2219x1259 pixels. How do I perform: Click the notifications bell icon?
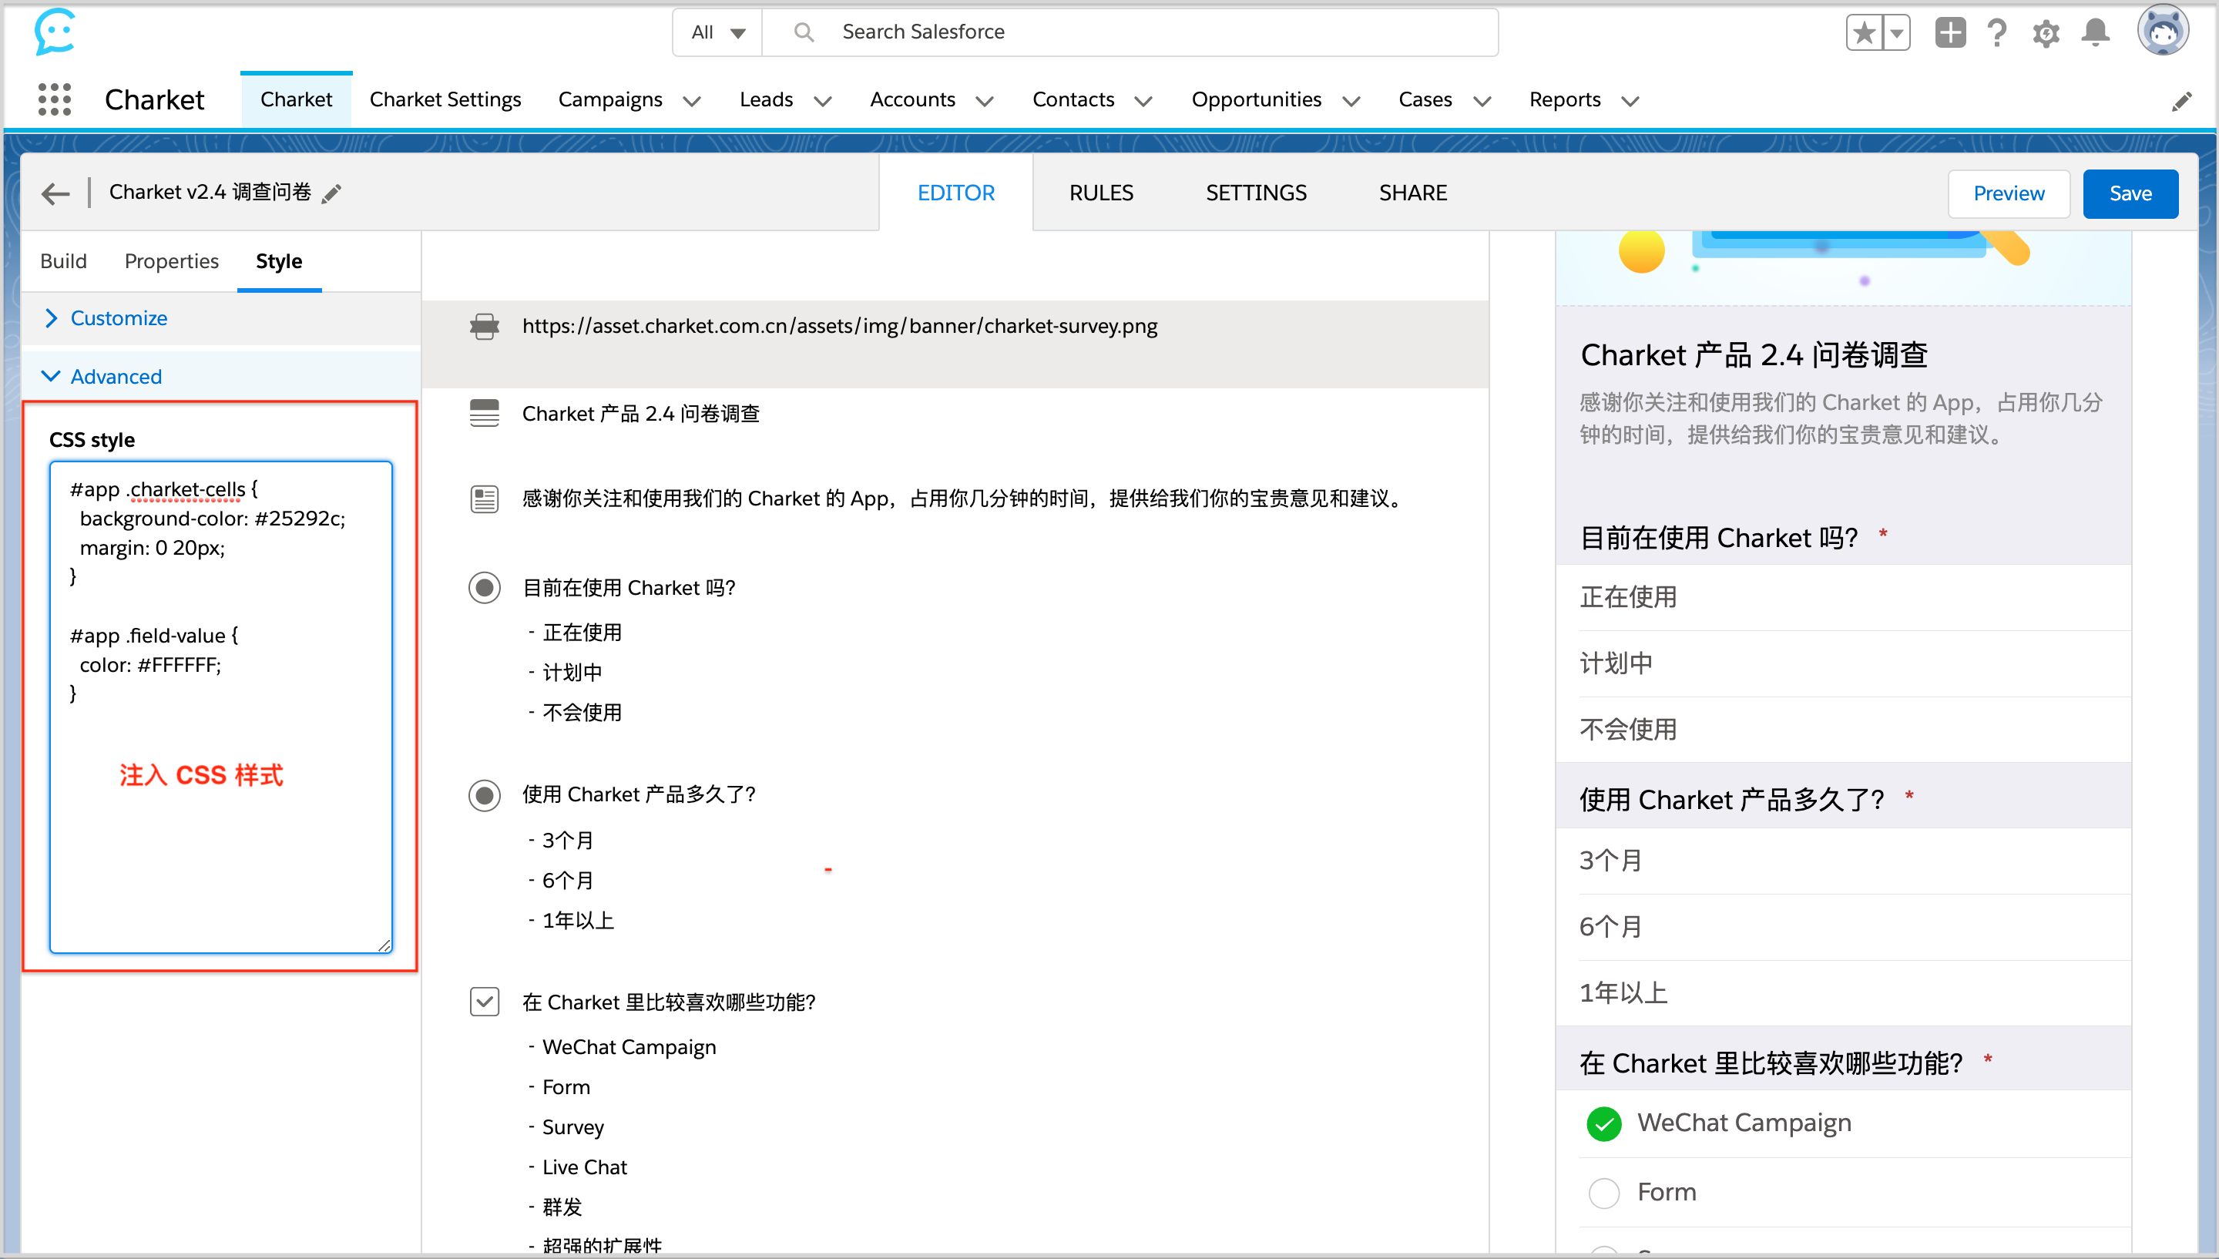[2096, 33]
